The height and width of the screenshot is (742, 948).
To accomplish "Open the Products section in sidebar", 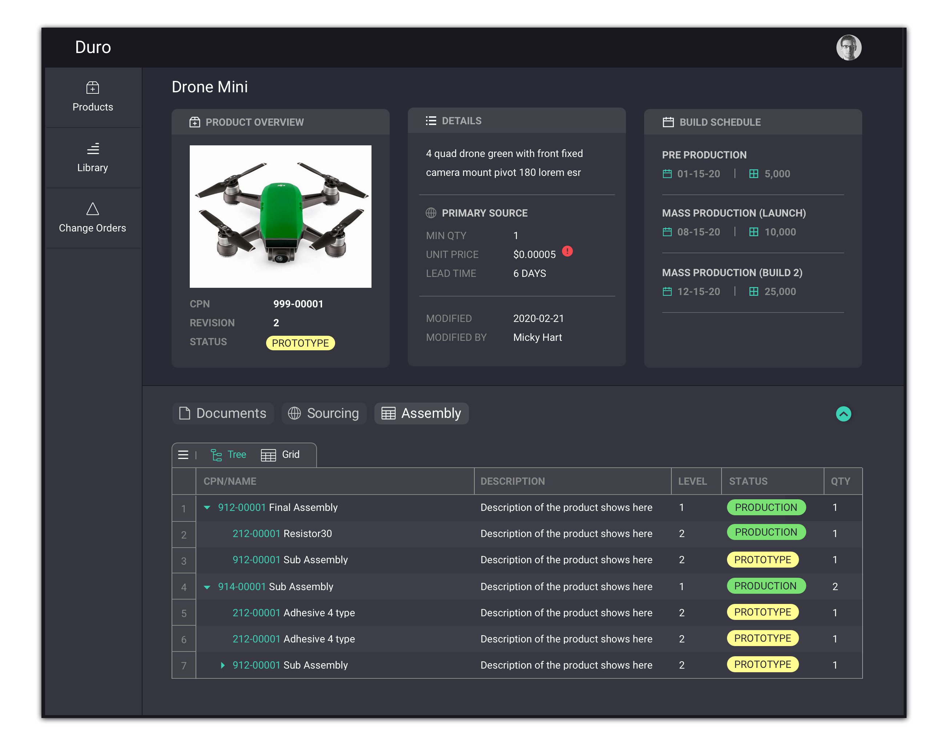I will tap(93, 97).
